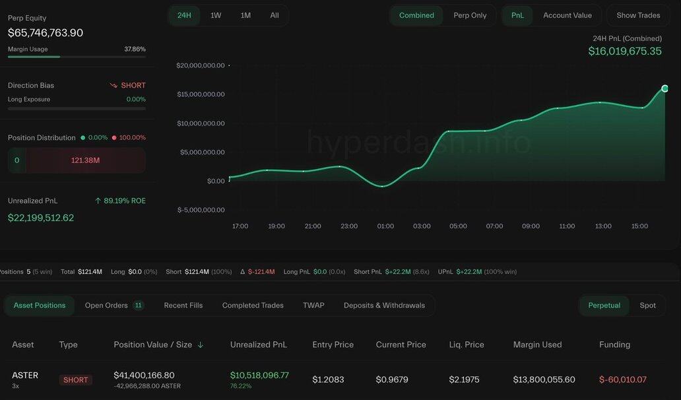Switch to the Completed Trades tab

tap(253, 306)
